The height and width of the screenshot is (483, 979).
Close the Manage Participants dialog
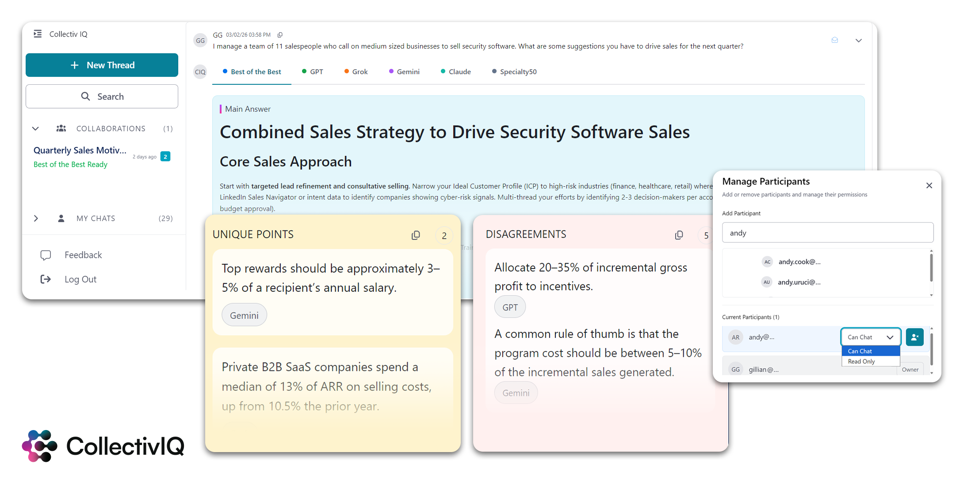pos(929,185)
